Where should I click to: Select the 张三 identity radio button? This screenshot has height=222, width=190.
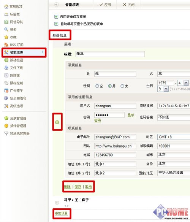point(57,122)
